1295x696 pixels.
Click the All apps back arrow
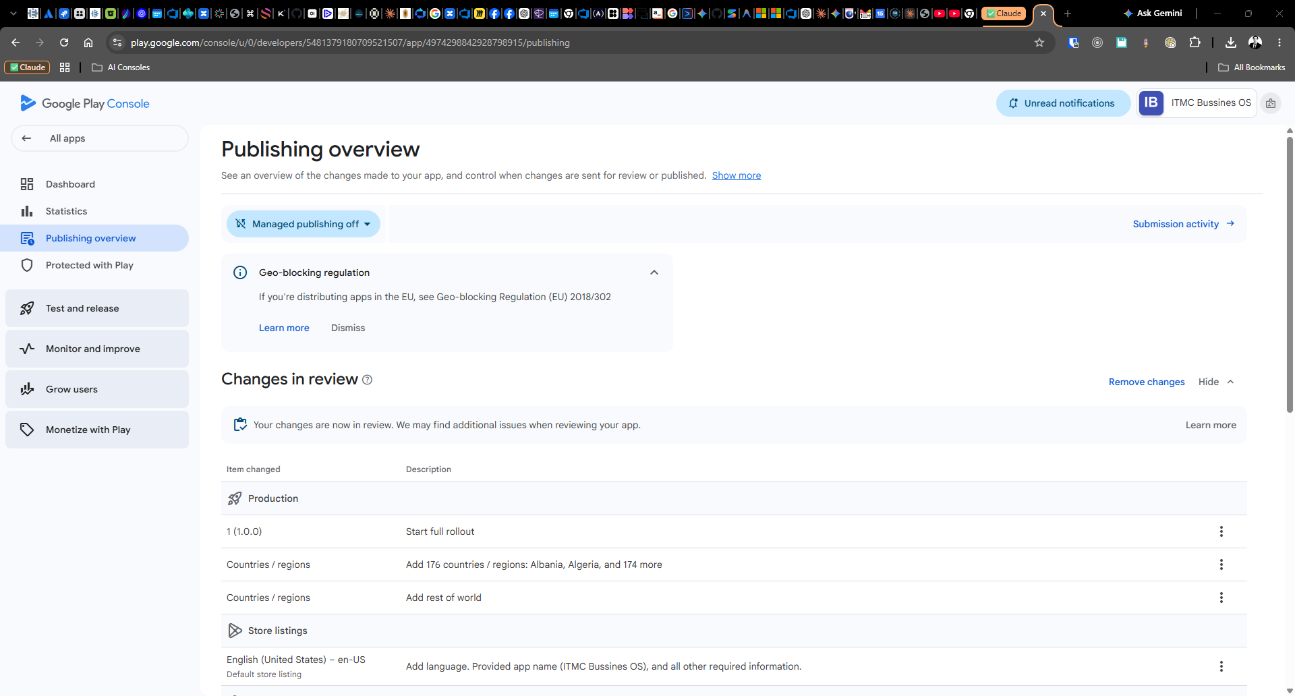[26, 138]
